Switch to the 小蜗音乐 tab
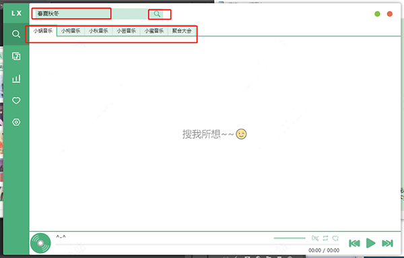Image resolution: width=404 pixels, height=258 pixels. 43,31
